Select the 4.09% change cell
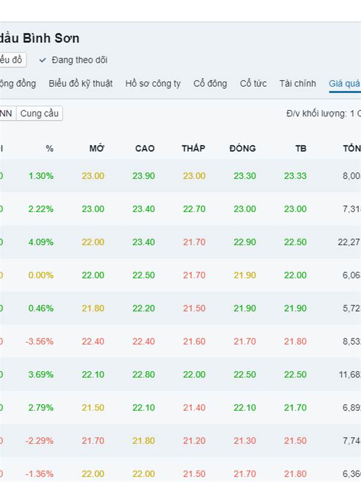Viewport: 361px width, 482px height. point(41,242)
